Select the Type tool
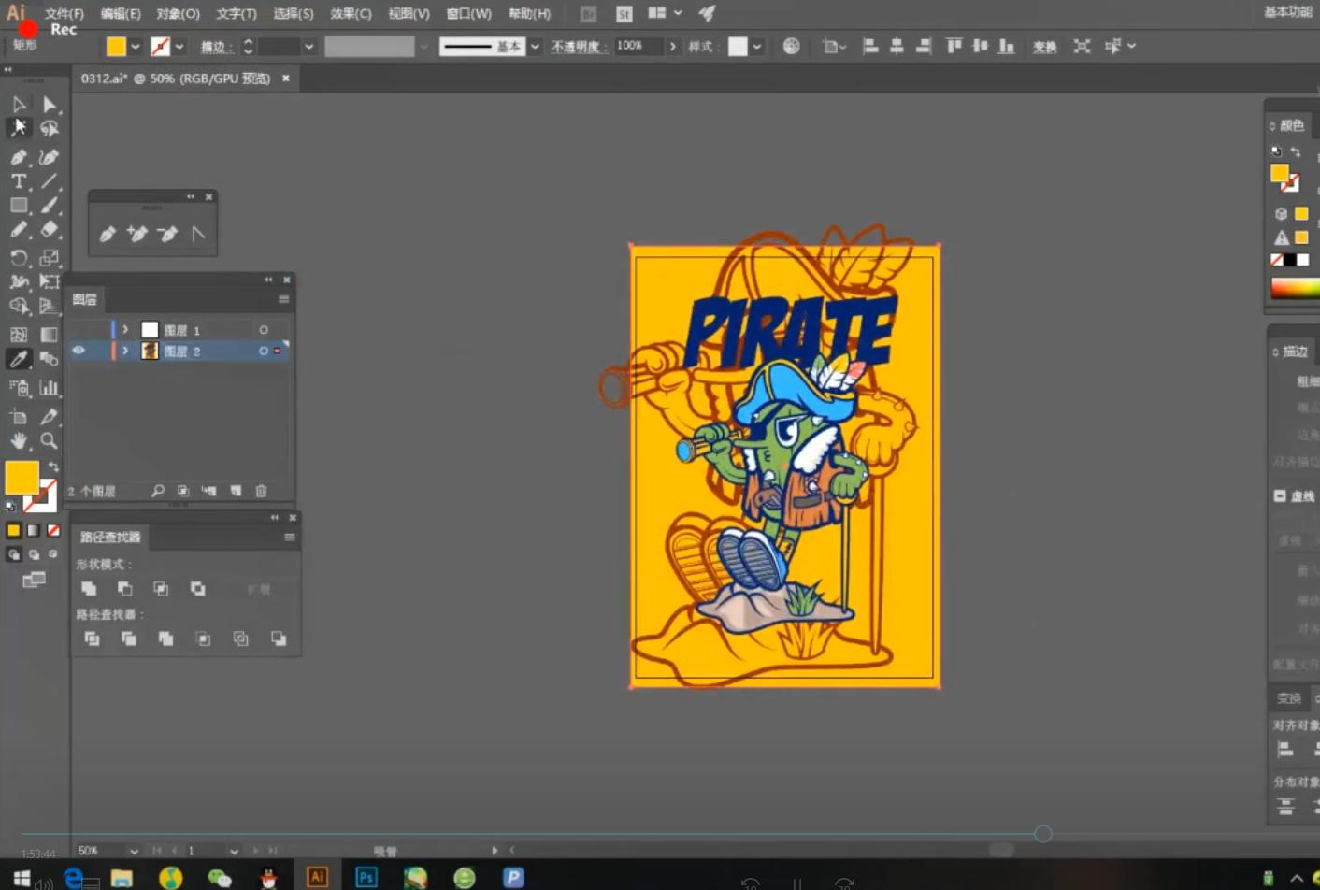The image size is (1320, 890). (x=19, y=181)
